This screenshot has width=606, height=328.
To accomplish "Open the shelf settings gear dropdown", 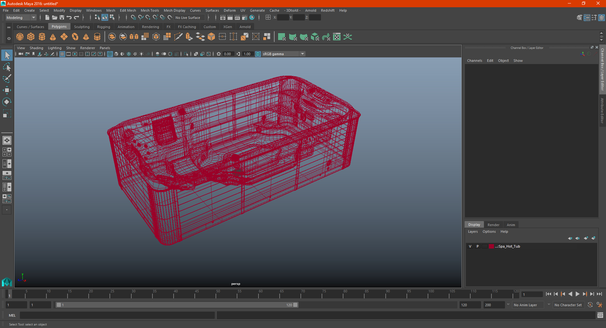I will 9,38.
